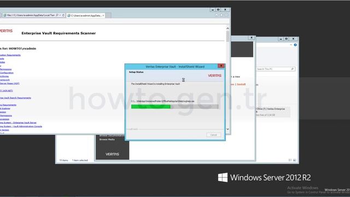Open the Internet Explorer favorites star
Viewport: 350px width, 197px height.
(x=221, y=15)
